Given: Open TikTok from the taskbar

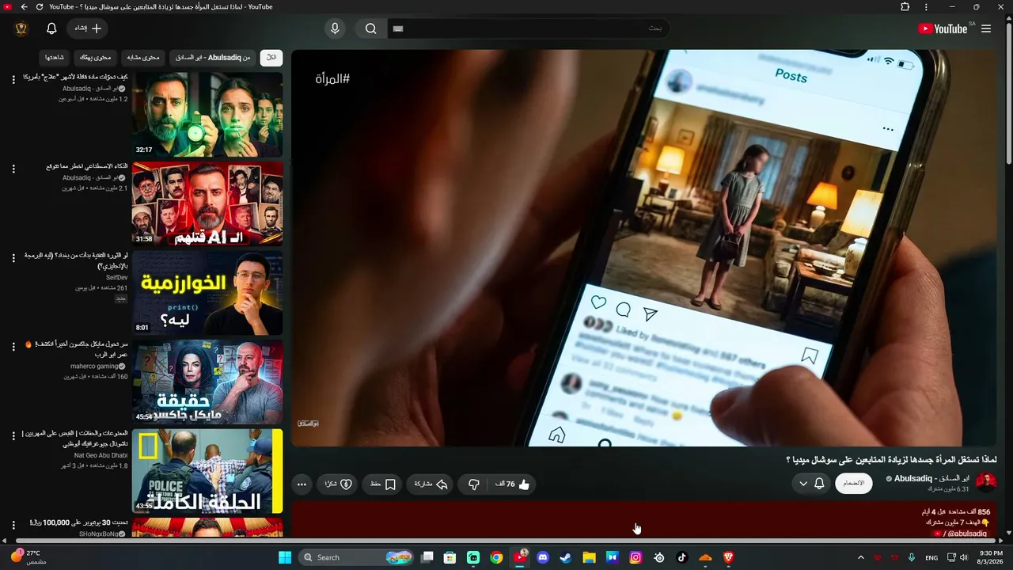Looking at the screenshot, I should pos(682,557).
